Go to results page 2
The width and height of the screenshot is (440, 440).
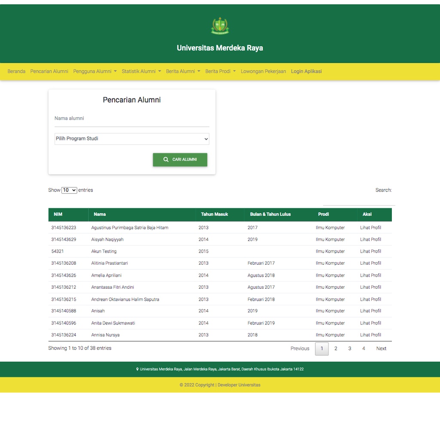click(x=336, y=348)
